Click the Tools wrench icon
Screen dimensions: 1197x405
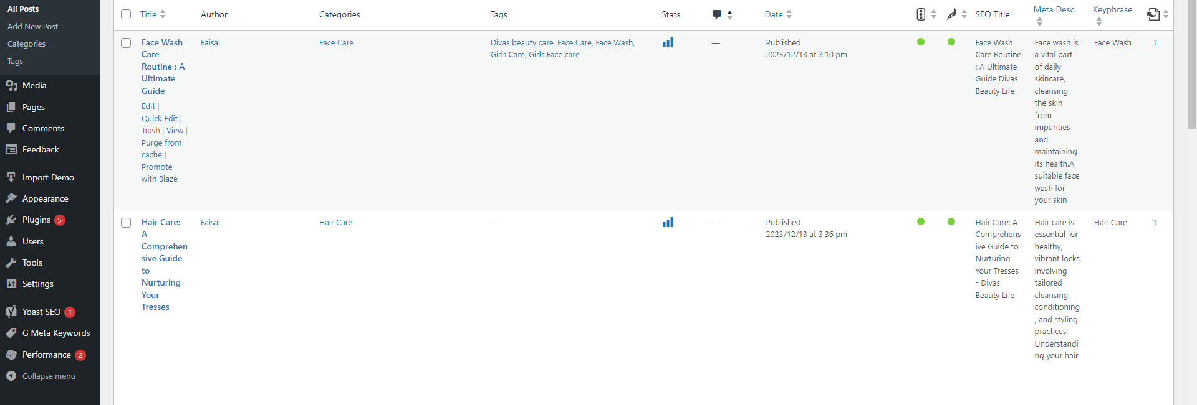point(11,263)
